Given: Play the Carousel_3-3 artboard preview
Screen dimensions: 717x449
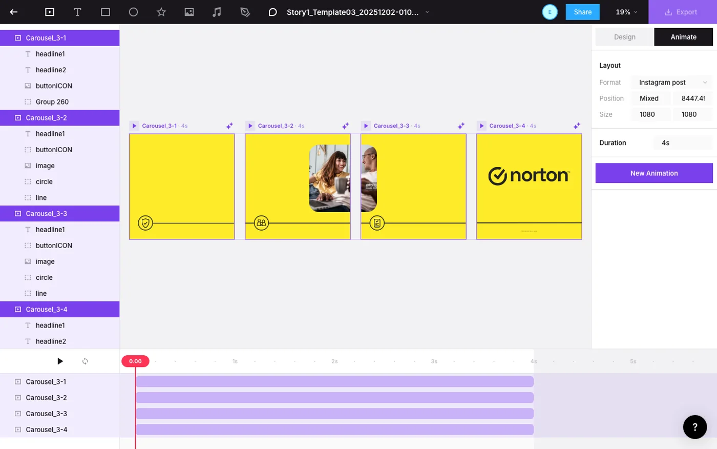Looking at the screenshot, I should [x=366, y=126].
